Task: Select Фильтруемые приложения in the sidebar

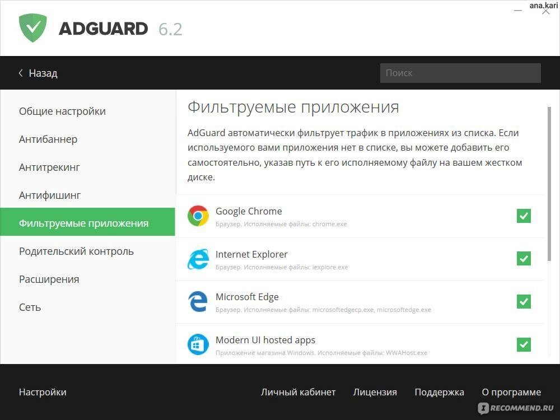Action: [x=87, y=222]
